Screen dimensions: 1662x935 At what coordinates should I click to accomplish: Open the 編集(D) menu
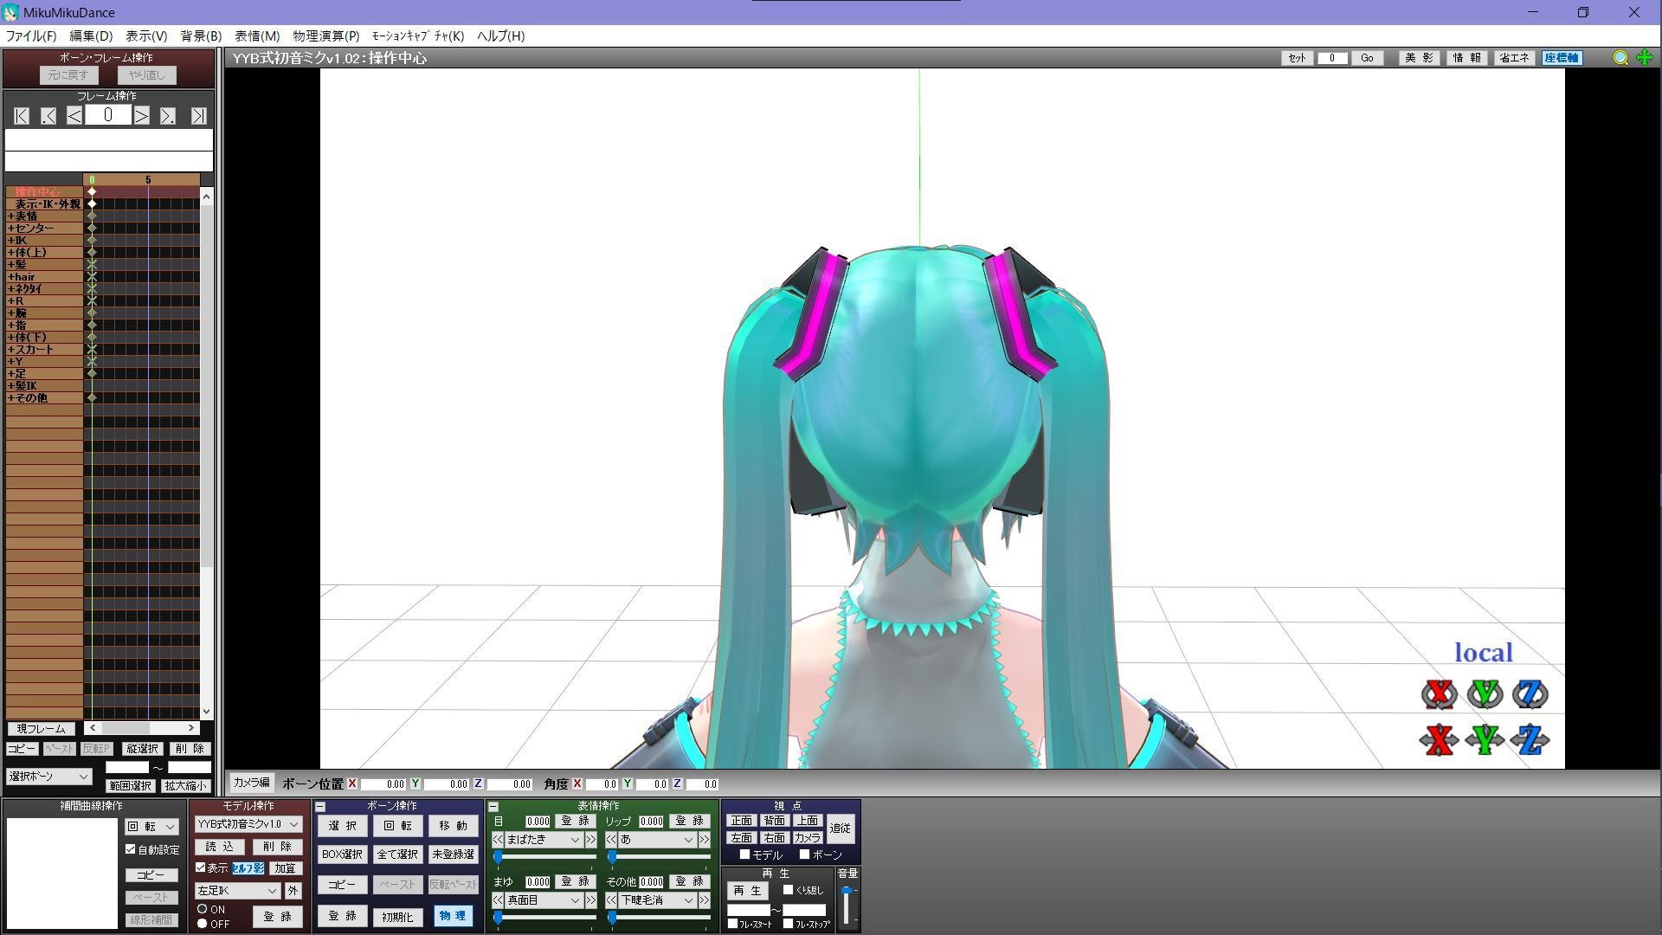[x=91, y=35]
